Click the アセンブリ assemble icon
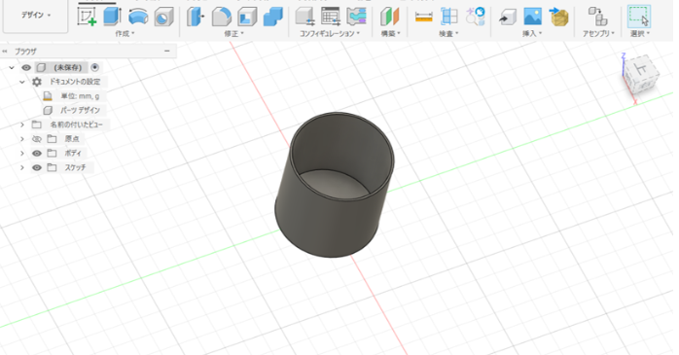679x355 pixels. [x=598, y=17]
